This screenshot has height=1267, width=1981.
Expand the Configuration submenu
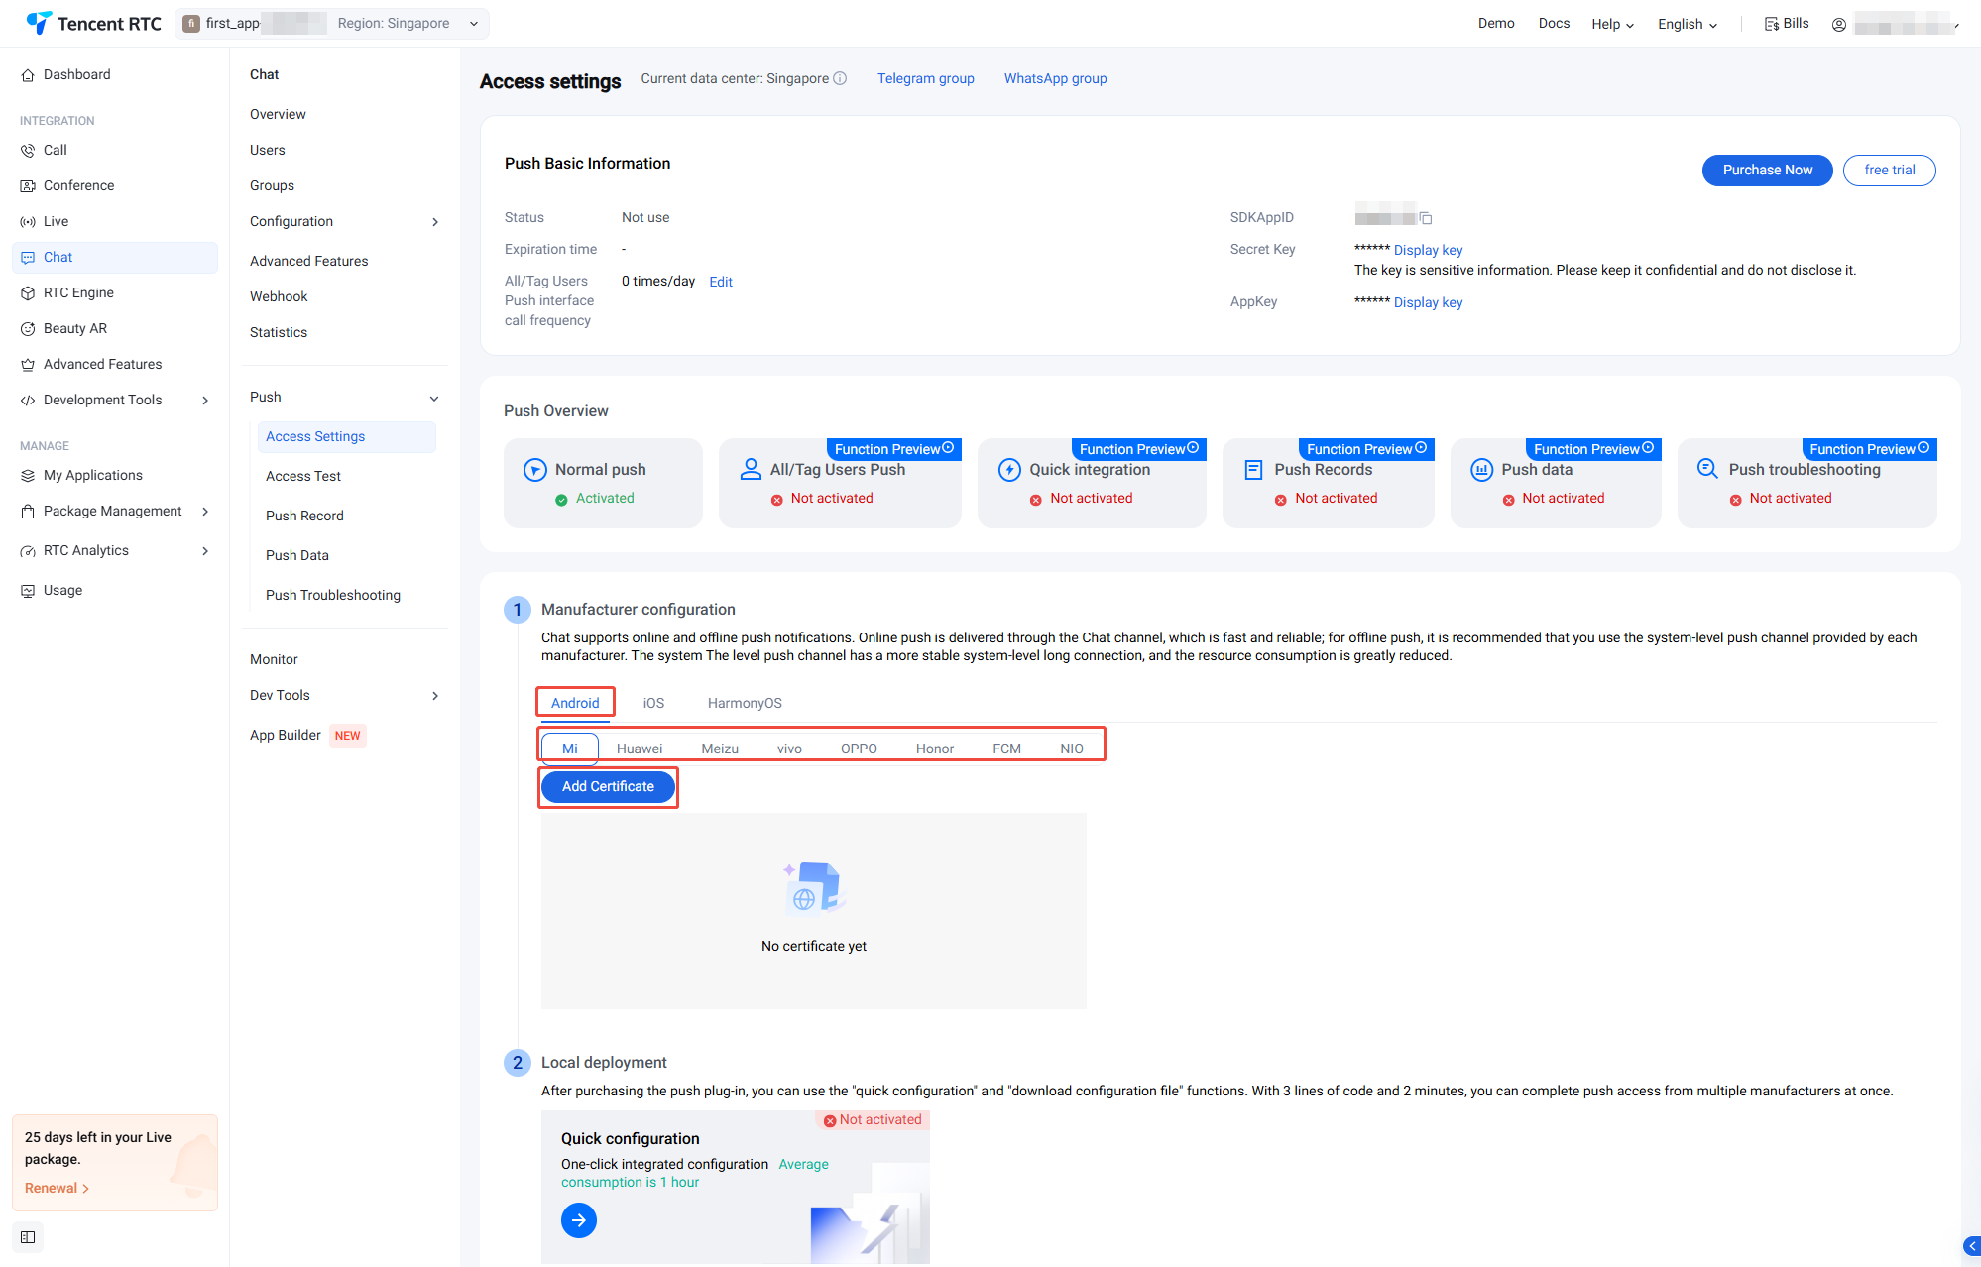tap(434, 222)
